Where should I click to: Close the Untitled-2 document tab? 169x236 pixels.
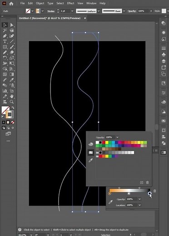click(85, 18)
